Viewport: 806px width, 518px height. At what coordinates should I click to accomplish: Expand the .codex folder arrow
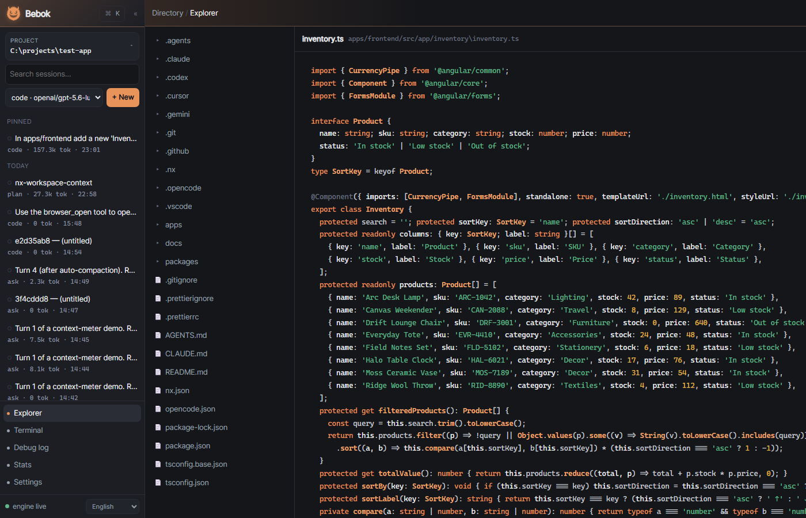(158, 78)
